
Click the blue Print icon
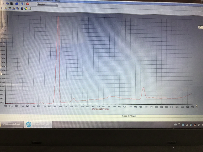coord(17,4)
